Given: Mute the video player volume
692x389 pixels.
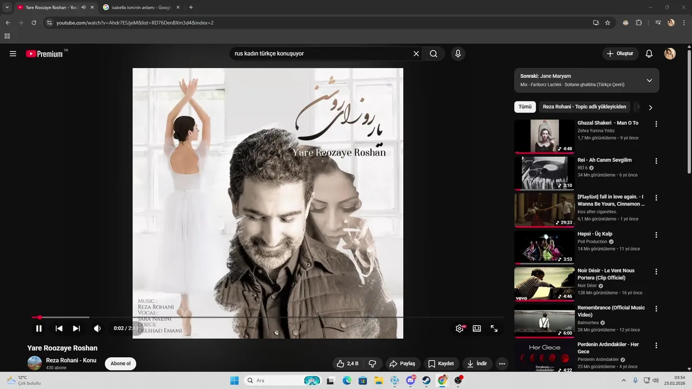Looking at the screenshot, I should coord(97,328).
